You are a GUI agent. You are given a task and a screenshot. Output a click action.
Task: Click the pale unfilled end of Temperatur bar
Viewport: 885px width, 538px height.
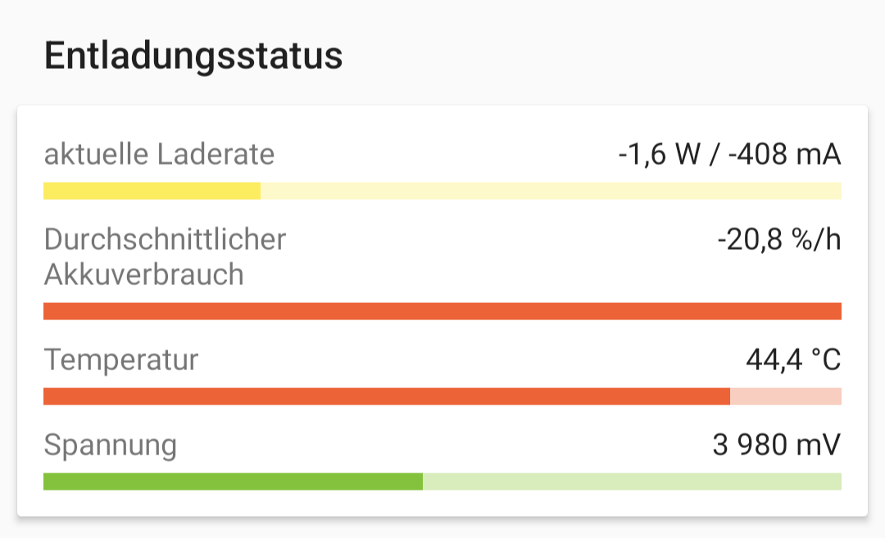click(x=786, y=396)
